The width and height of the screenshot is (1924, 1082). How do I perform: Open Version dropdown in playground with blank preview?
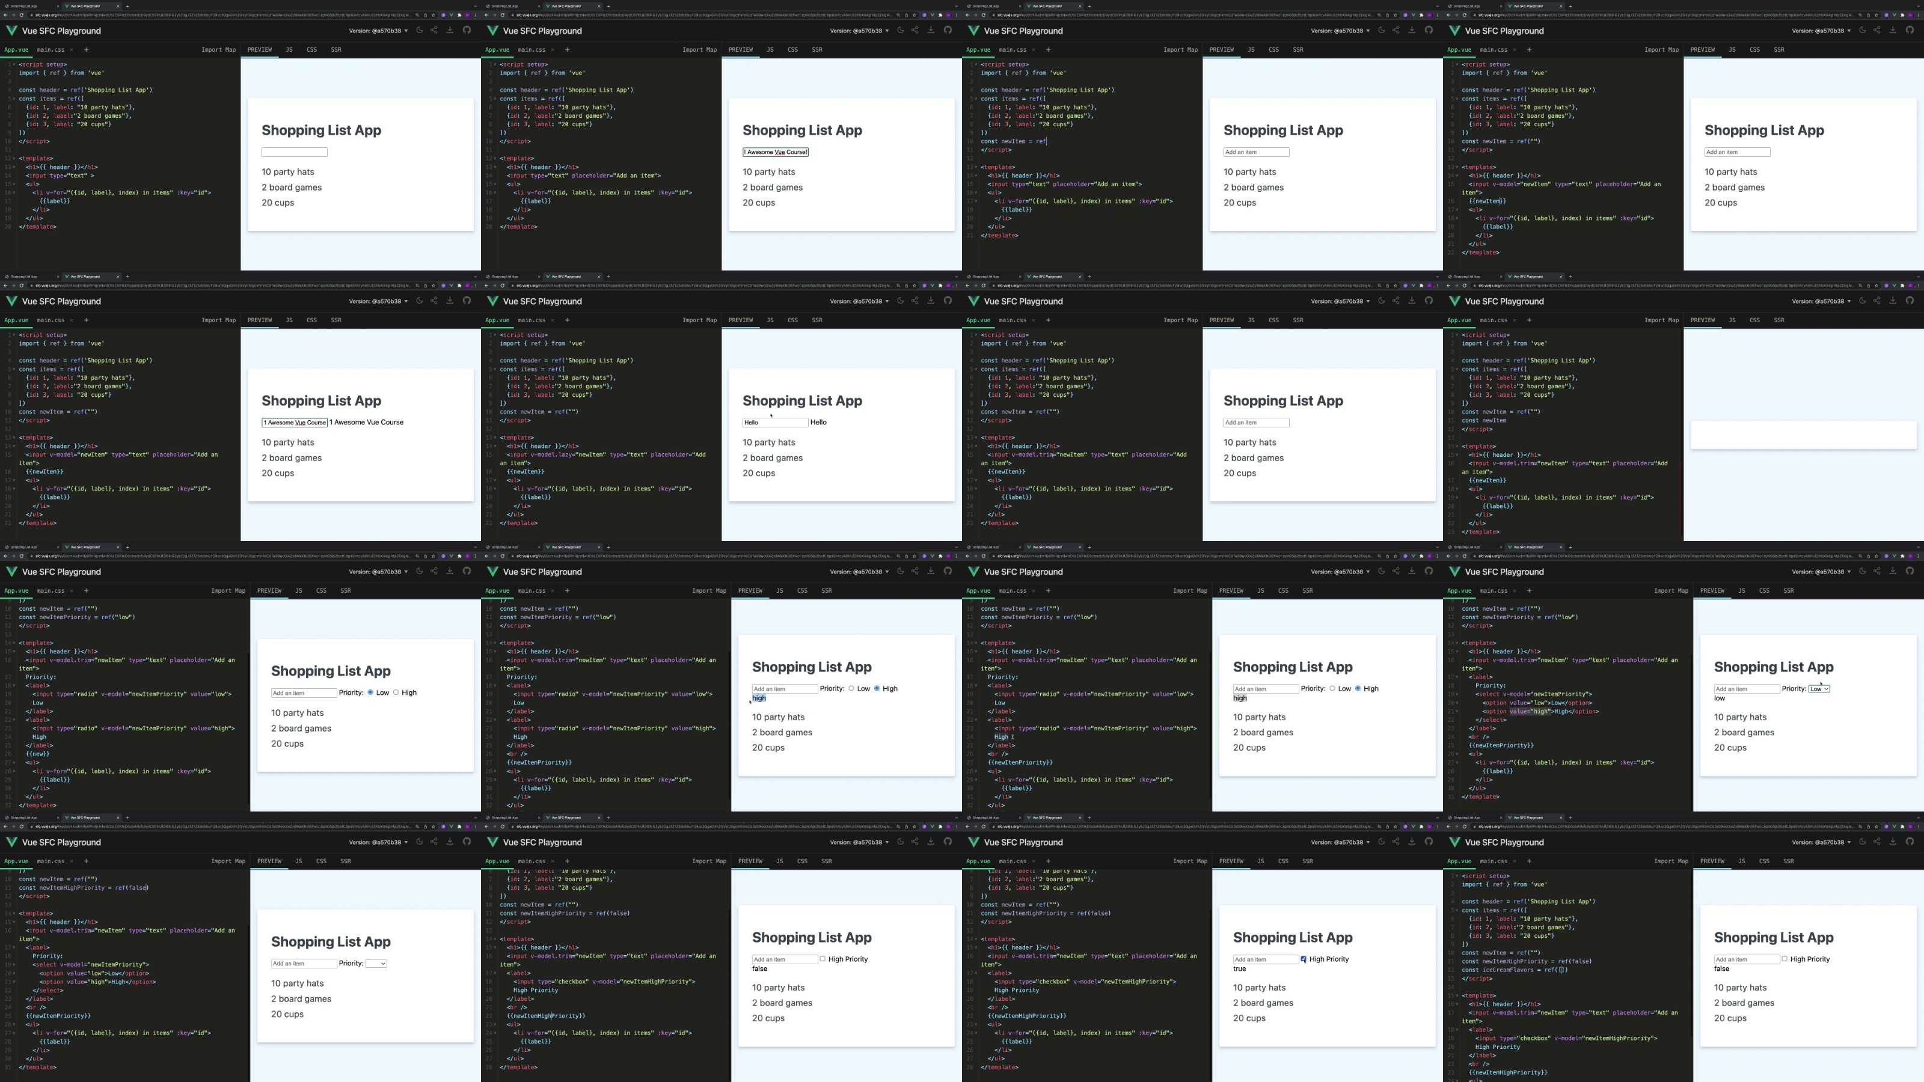click(1821, 301)
